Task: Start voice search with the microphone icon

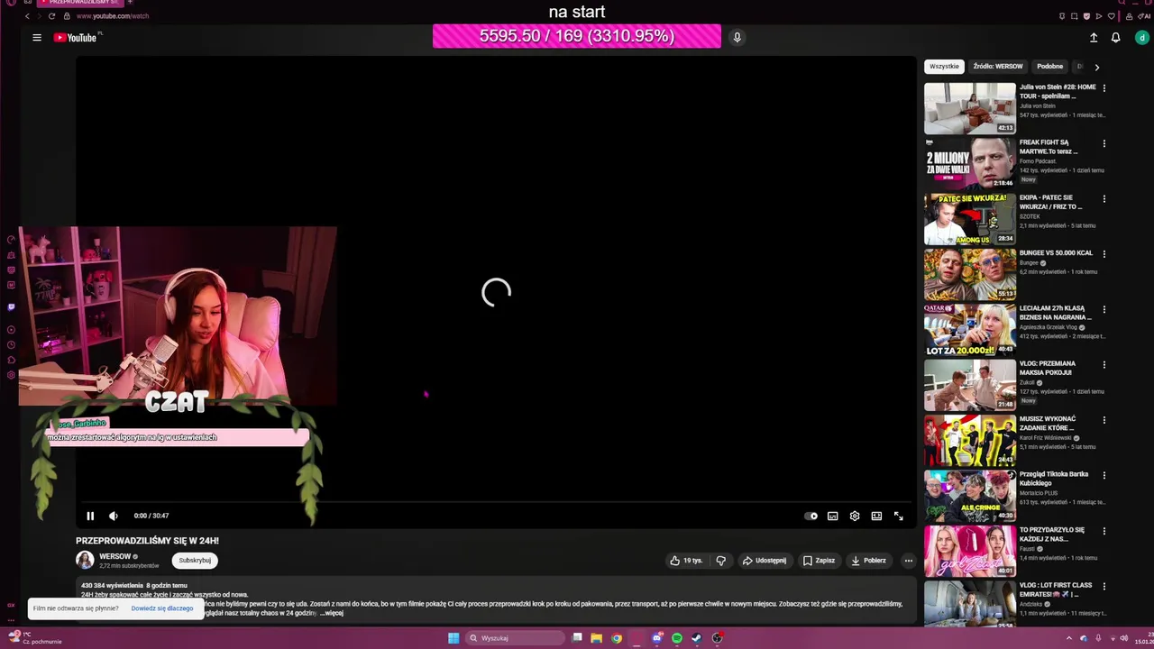Action: 737,37
